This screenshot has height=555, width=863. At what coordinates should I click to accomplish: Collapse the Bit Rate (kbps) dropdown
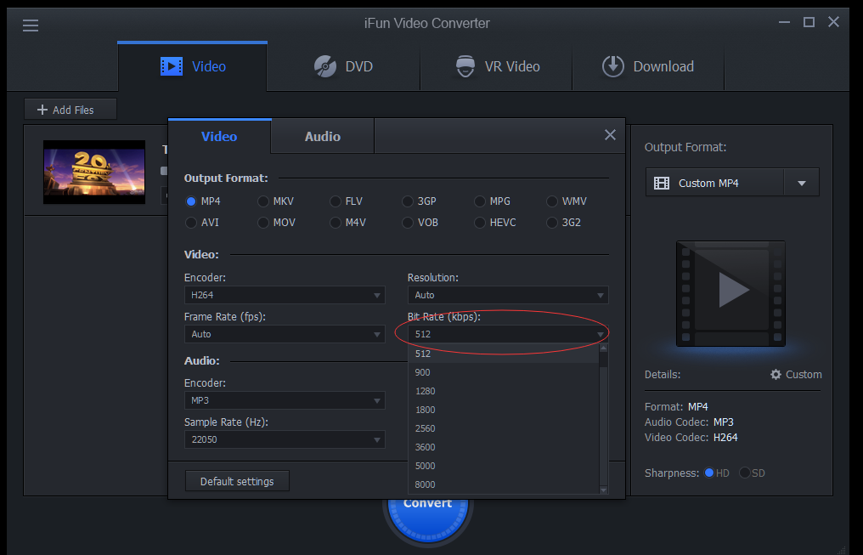(x=508, y=334)
